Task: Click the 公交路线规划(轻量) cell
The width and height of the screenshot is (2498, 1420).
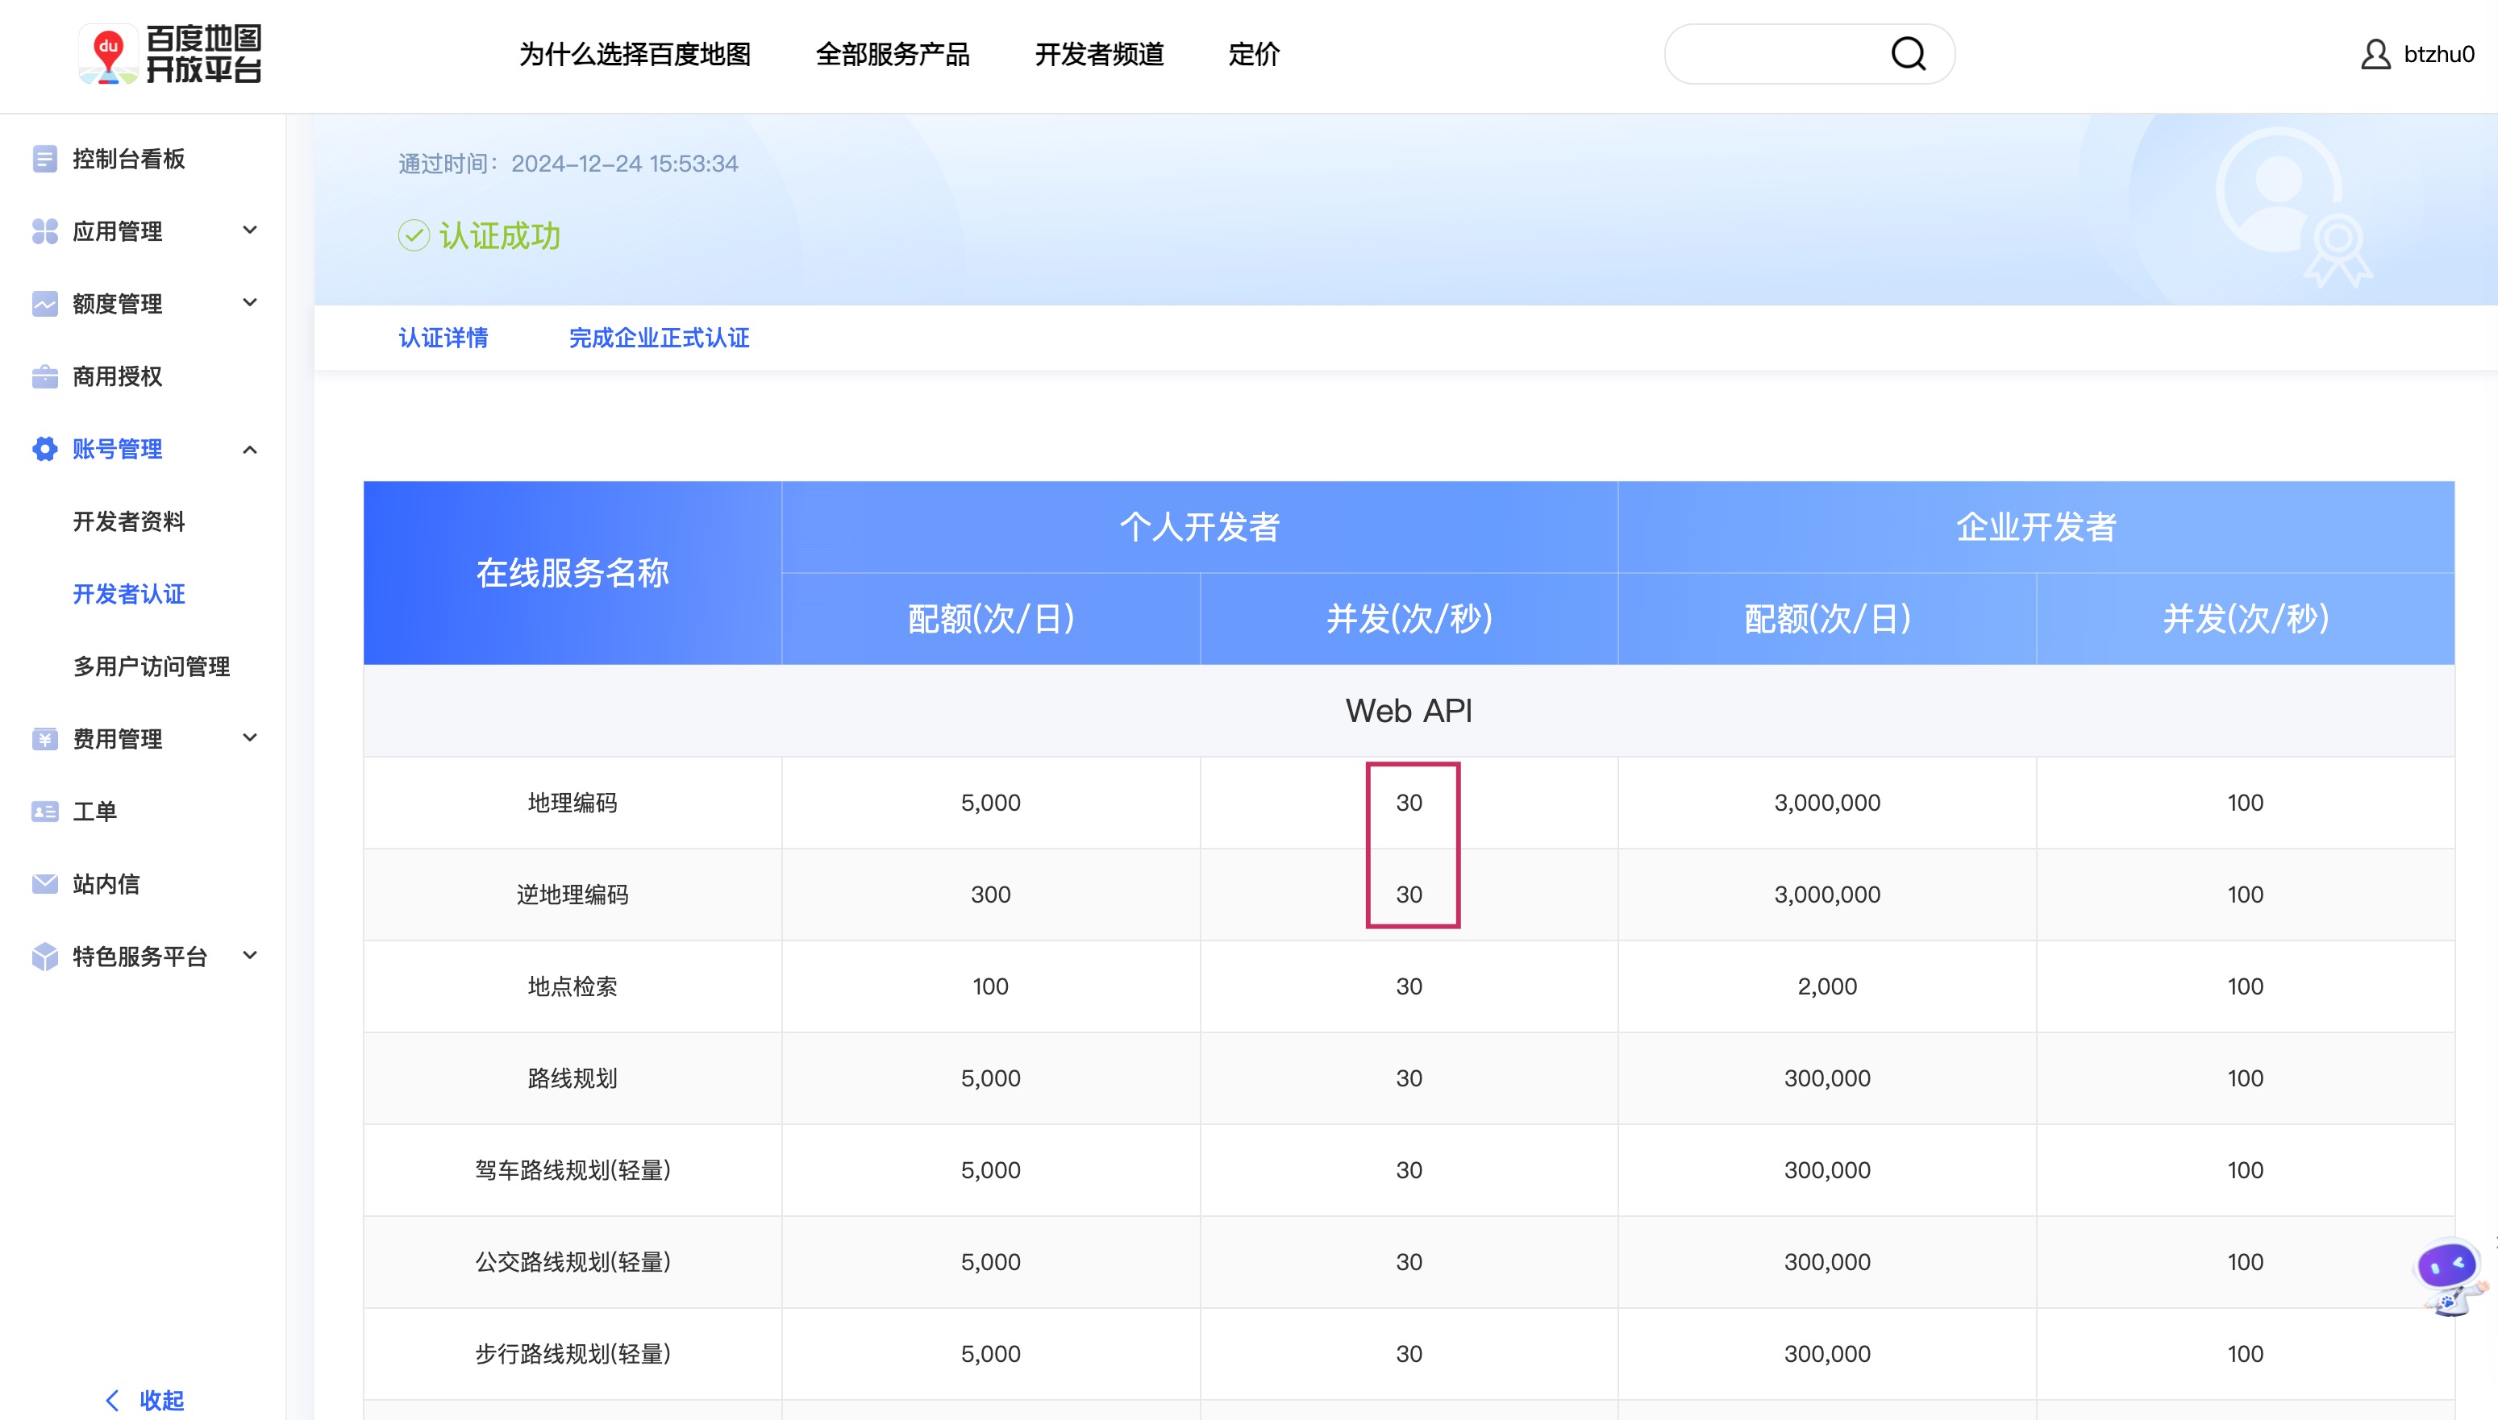Action: tap(572, 1262)
